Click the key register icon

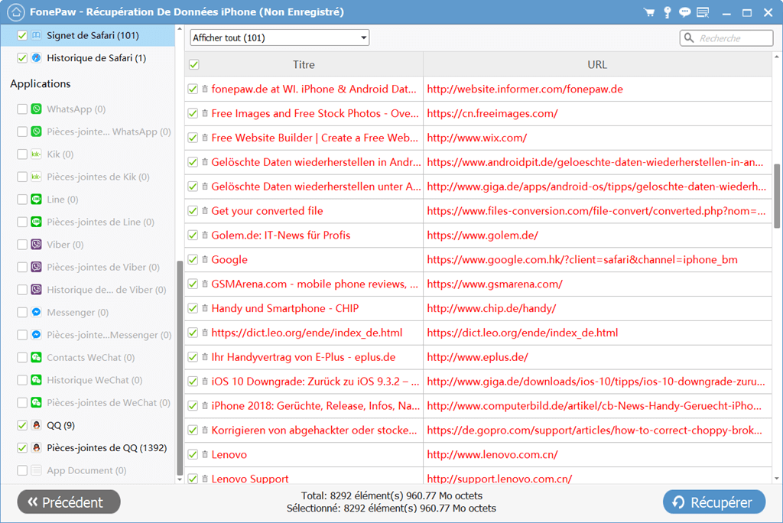click(667, 12)
